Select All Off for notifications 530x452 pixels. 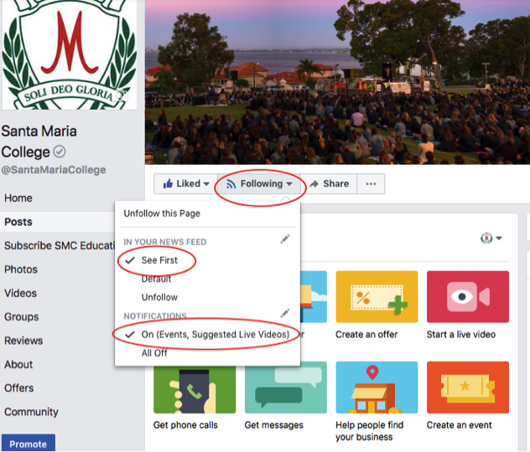pyautogui.click(x=154, y=353)
